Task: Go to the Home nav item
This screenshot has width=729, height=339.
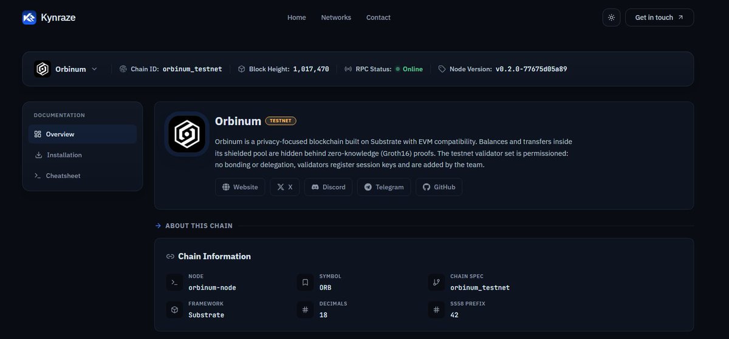Action: pyautogui.click(x=296, y=18)
